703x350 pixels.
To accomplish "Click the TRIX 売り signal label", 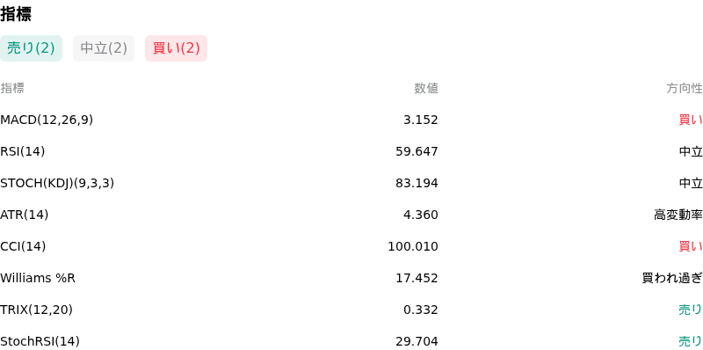I will pos(691,310).
